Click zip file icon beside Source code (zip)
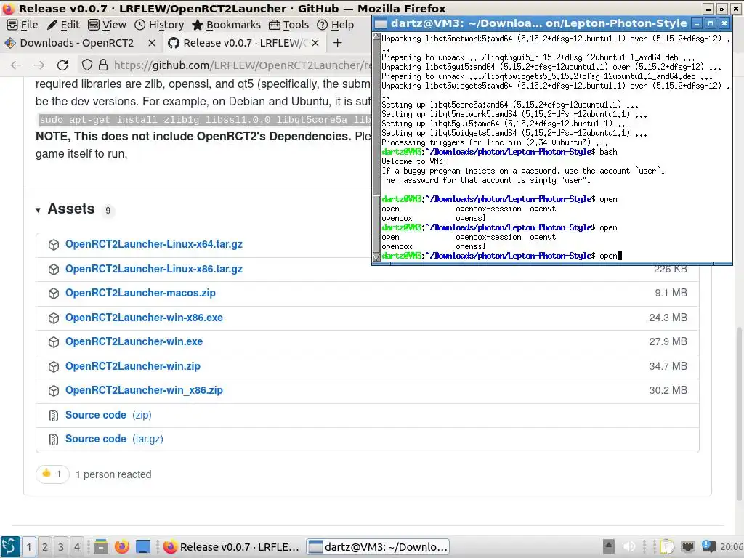This screenshot has height=558, width=744. click(x=54, y=416)
